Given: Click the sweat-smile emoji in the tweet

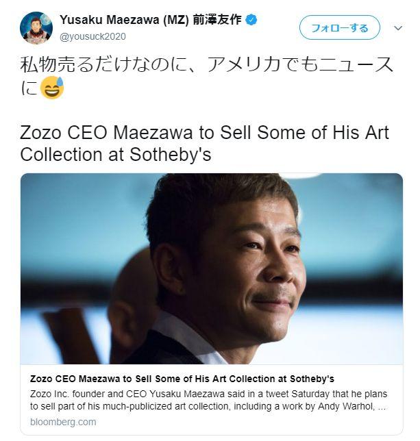Looking at the screenshot, I should 52,88.
